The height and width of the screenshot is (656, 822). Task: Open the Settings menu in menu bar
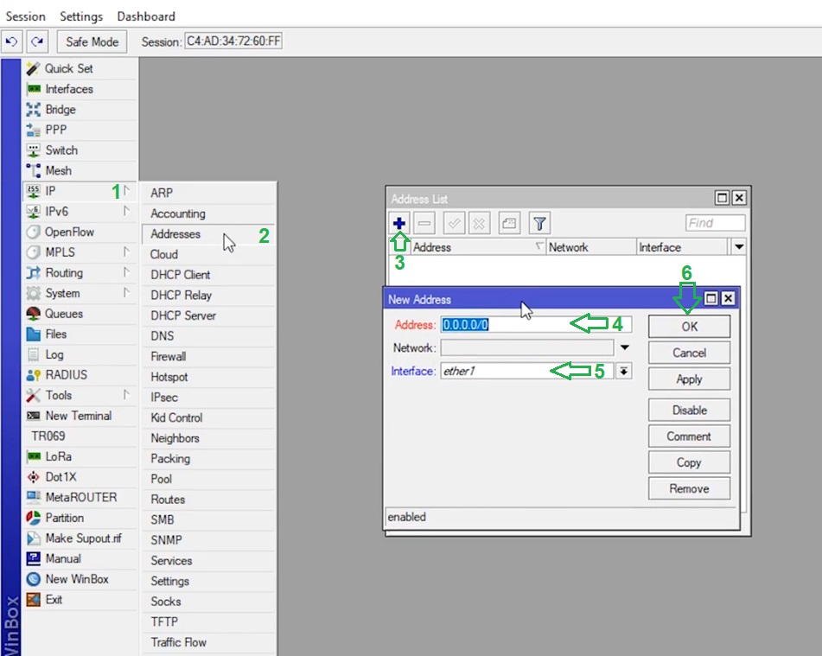pyautogui.click(x=81, y=16)
